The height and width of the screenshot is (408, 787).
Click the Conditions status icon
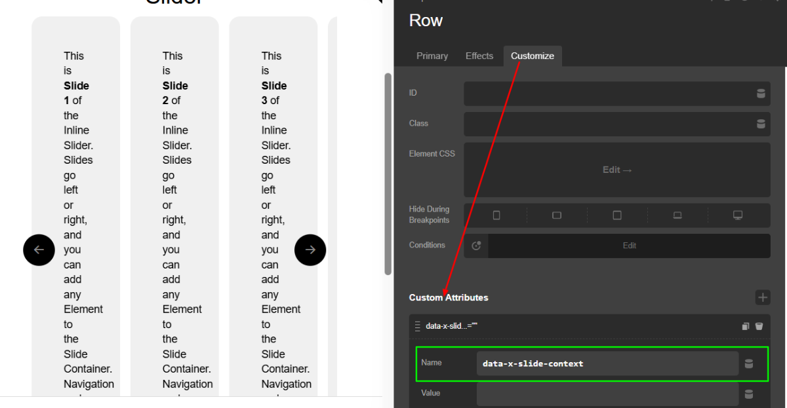coord(476,246)
